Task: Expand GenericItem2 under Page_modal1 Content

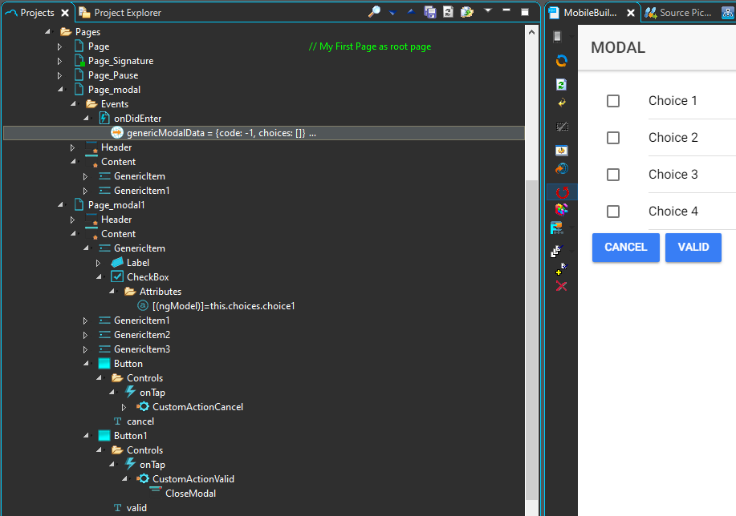Action: click(x=85, y=335)
